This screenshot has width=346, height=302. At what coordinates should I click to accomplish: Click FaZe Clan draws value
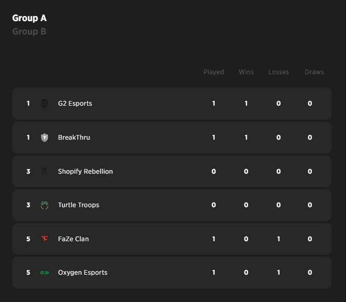[310, 239]
